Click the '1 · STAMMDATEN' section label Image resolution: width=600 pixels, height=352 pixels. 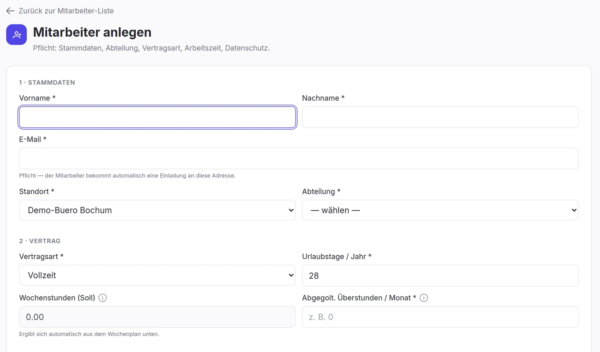click(x=47, y=82)
